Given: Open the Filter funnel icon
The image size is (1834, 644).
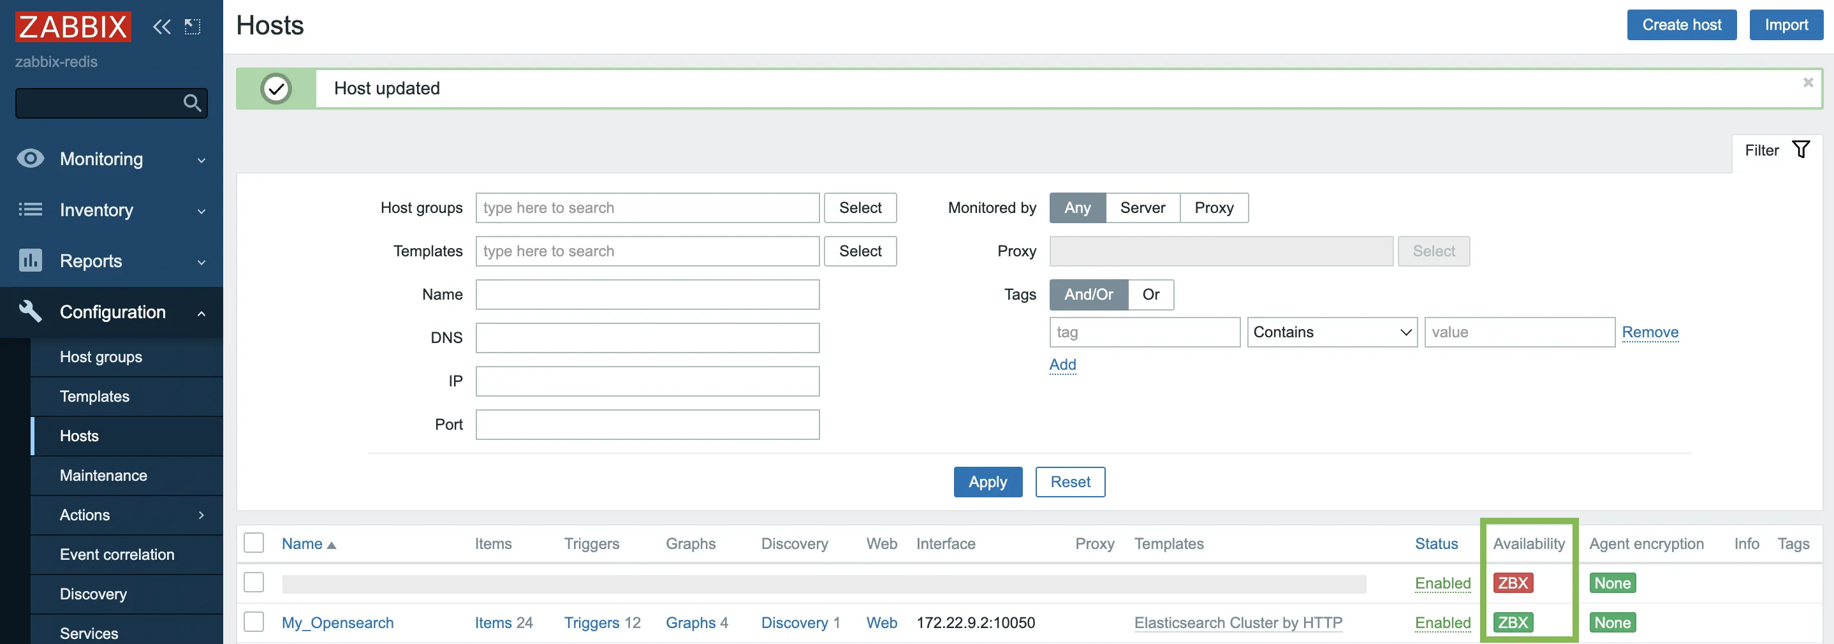Looking at the screenshot, I should (1801, 150).
